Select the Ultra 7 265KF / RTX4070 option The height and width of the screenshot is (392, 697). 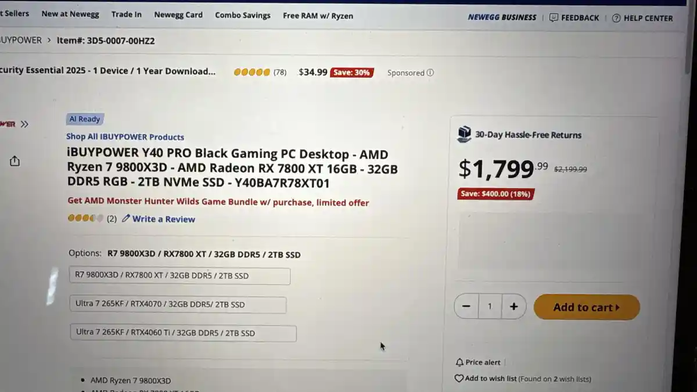point(178,304)
